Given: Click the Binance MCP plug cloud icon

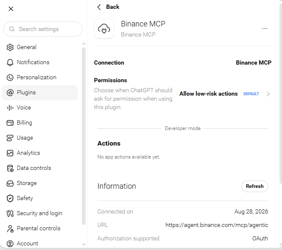Looking at the screenshot, I should (104, 29).
